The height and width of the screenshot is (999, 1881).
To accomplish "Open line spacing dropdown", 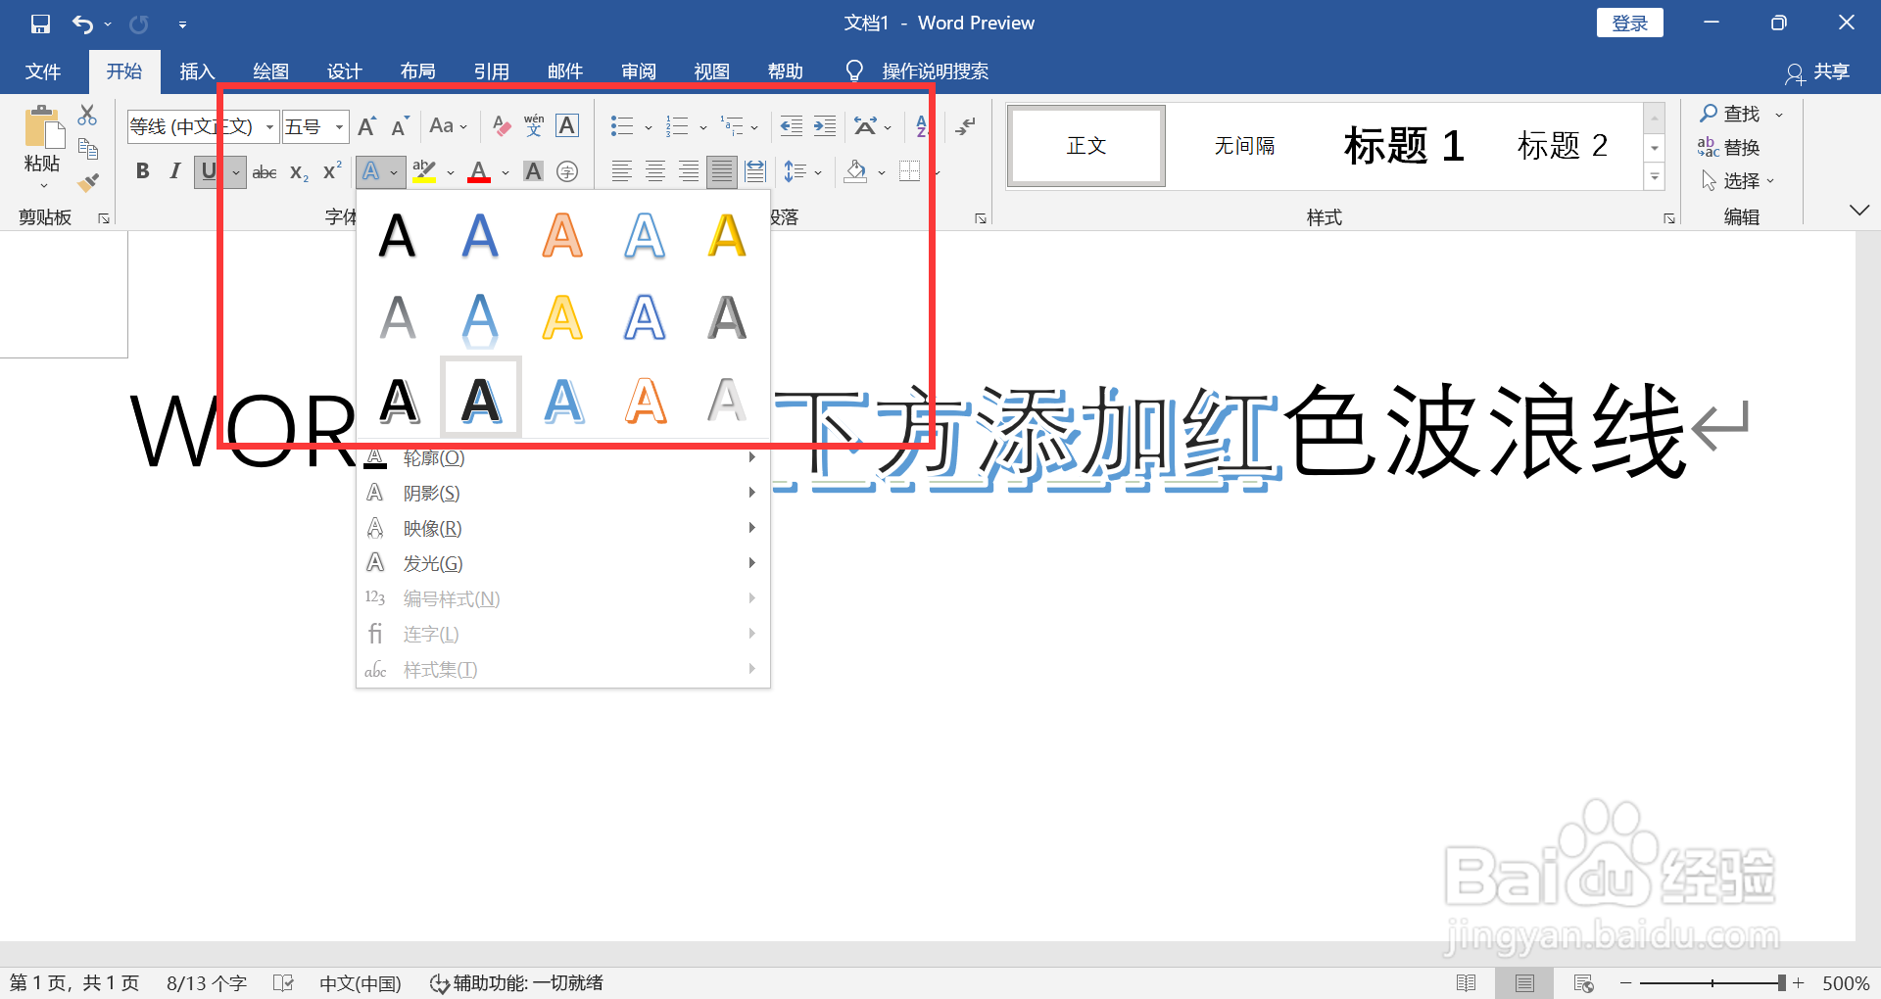I will coord(802,172).
